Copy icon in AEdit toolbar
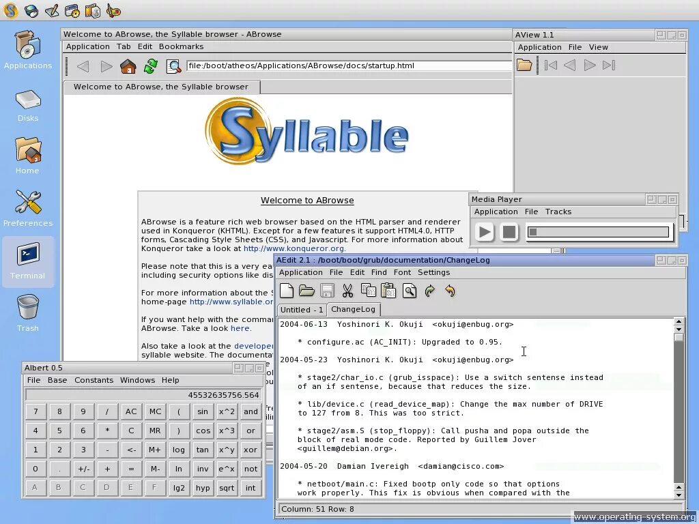This screenshot has height=524, width=699. click(x=368, y=291)
